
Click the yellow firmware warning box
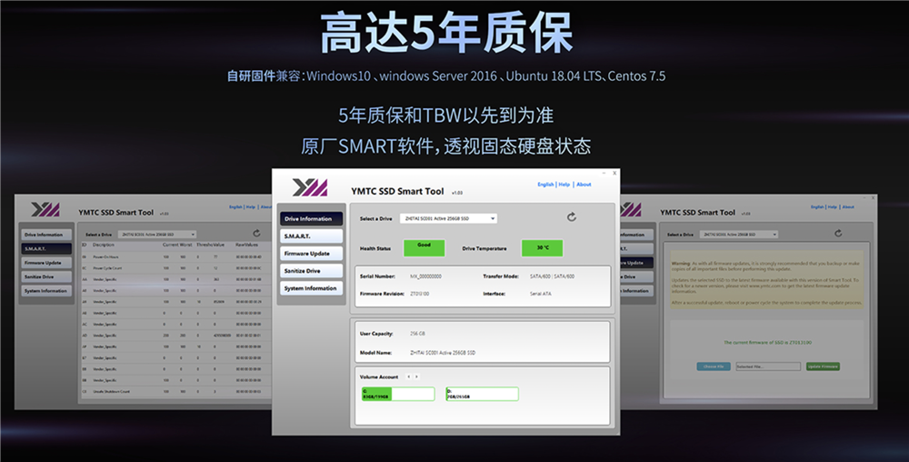(767, 280)
